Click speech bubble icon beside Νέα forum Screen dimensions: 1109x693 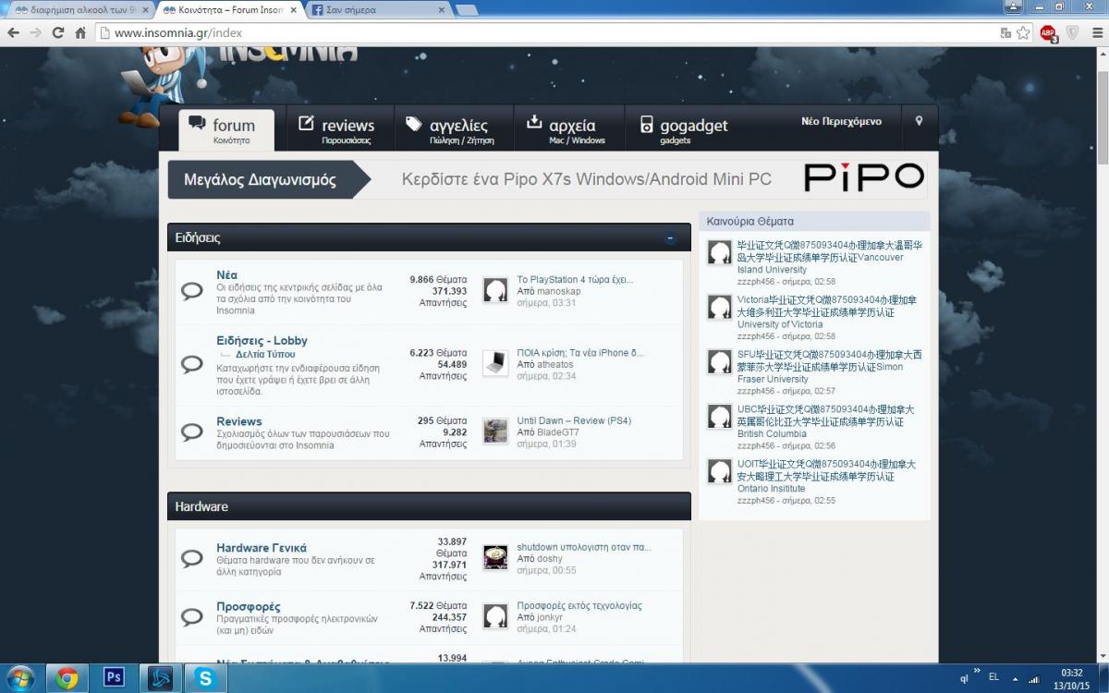191,291
